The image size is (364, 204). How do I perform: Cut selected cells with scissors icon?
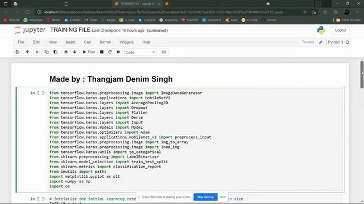(x=38, y=52)
